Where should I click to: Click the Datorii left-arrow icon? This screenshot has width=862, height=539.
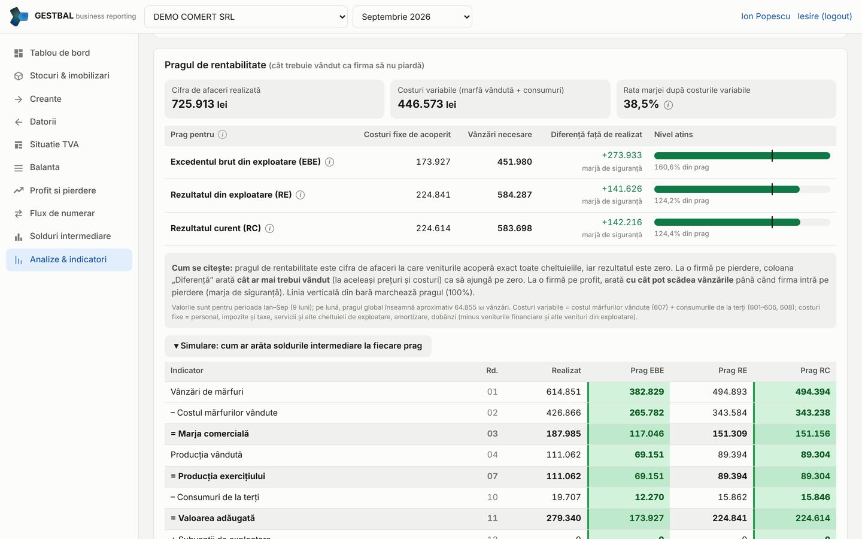tap(19, 122)
